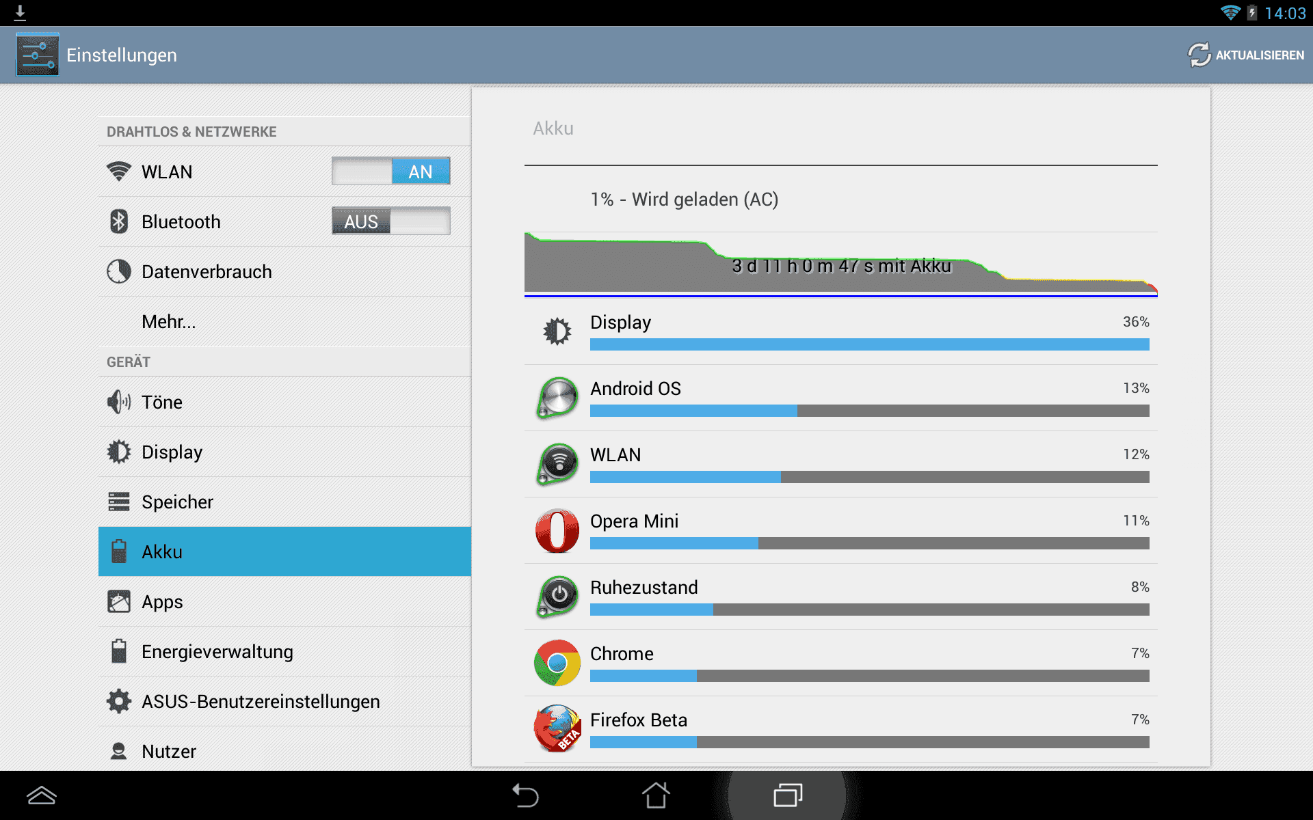Tap the Einstellungen app icon in header
This screenshot has width=1313, height=820.
tap(38, 55)
